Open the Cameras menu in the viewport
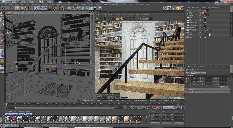This screenshot has width=233, height=128. [x=15, y=12]
